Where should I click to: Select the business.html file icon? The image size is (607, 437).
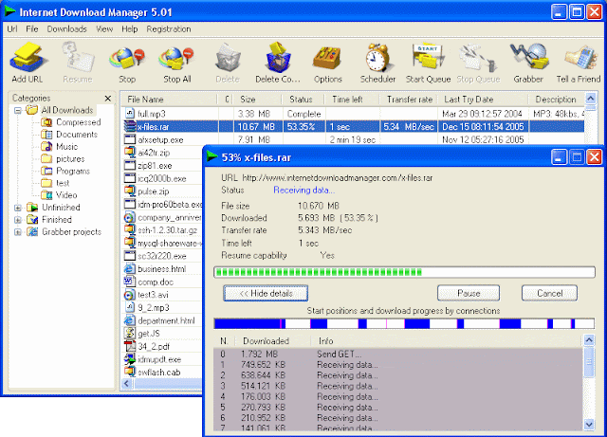point(129,268)
